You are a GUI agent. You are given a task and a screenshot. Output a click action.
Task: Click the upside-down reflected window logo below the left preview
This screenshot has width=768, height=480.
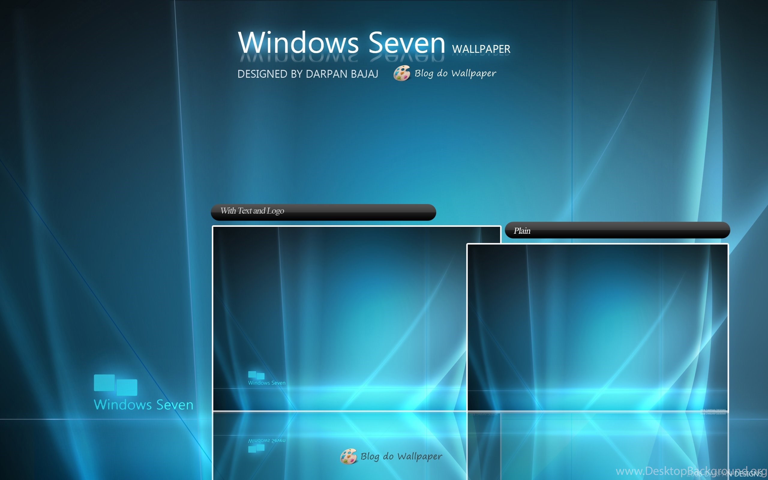pos(256,448)
